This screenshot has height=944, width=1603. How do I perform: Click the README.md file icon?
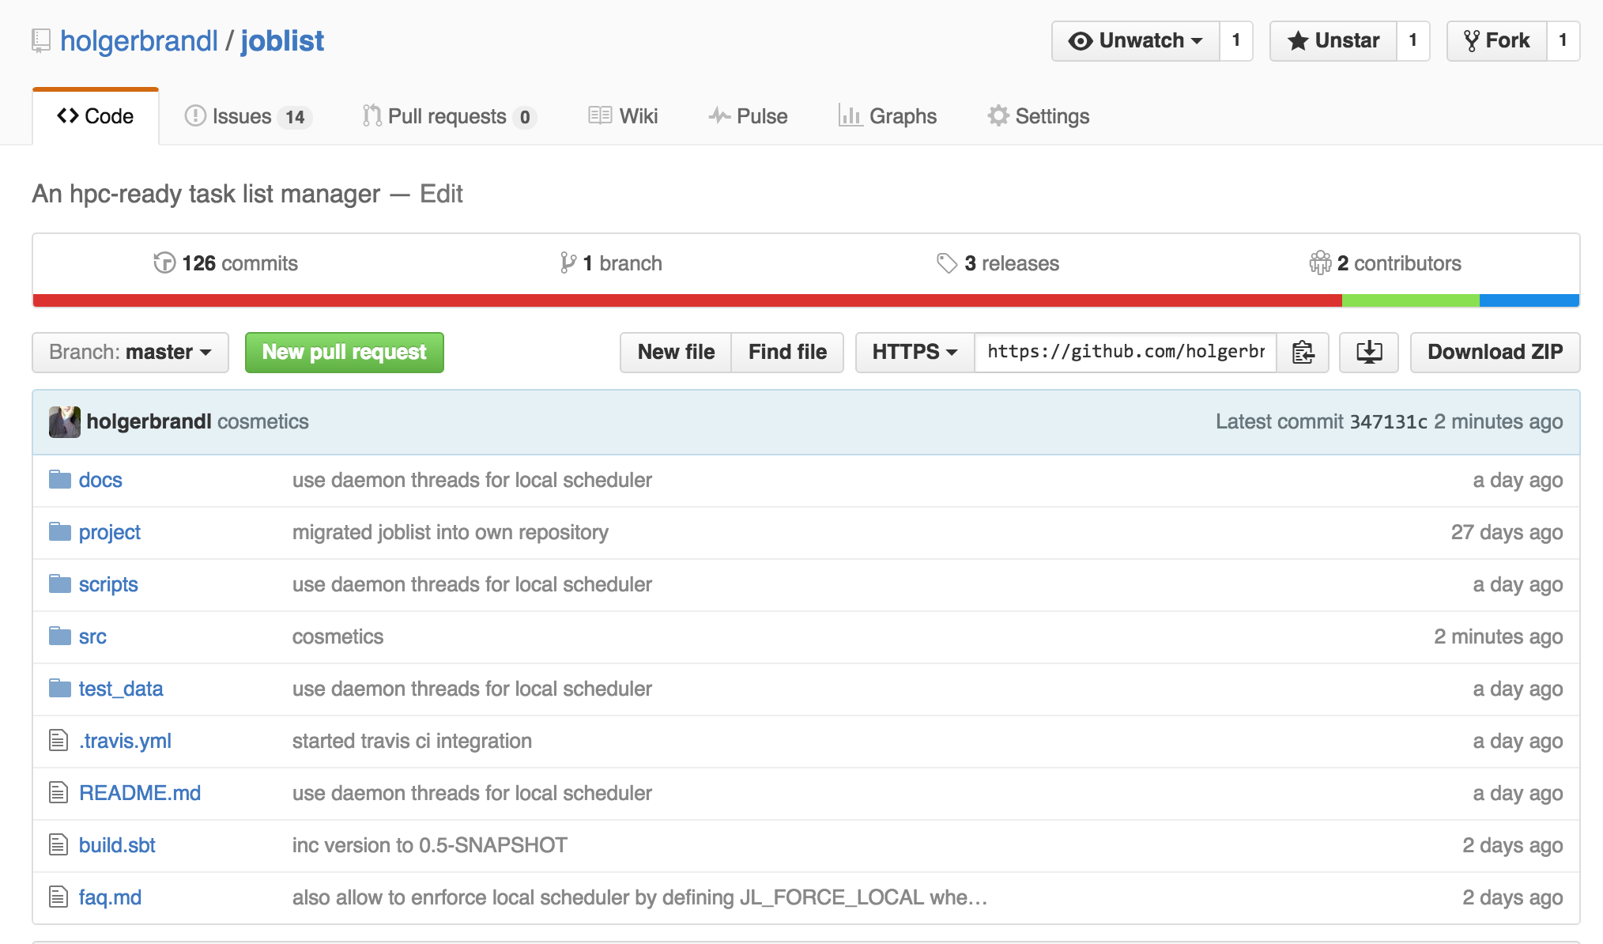click(58, 793)
